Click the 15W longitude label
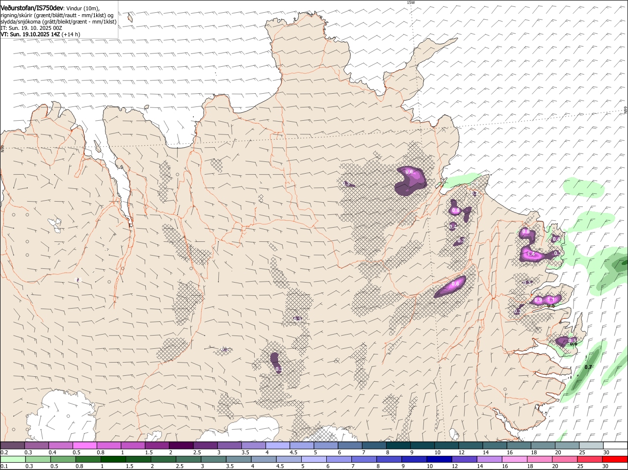628x470 pixels. point(411,2)
